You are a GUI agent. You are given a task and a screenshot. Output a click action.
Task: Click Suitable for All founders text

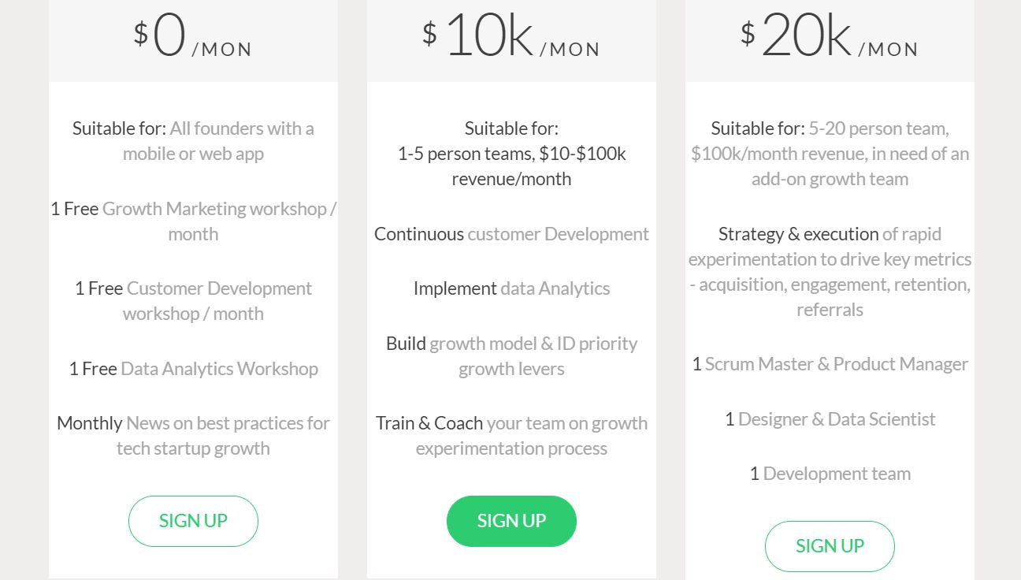(x=193, y=141)
